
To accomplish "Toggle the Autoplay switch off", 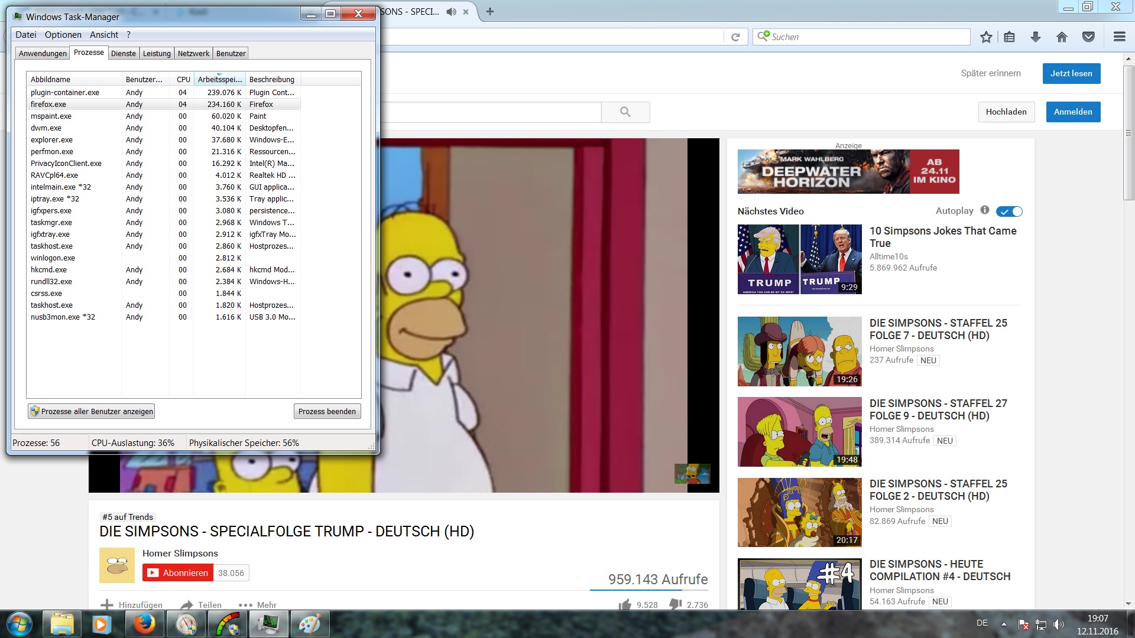I will point(1009,211).
